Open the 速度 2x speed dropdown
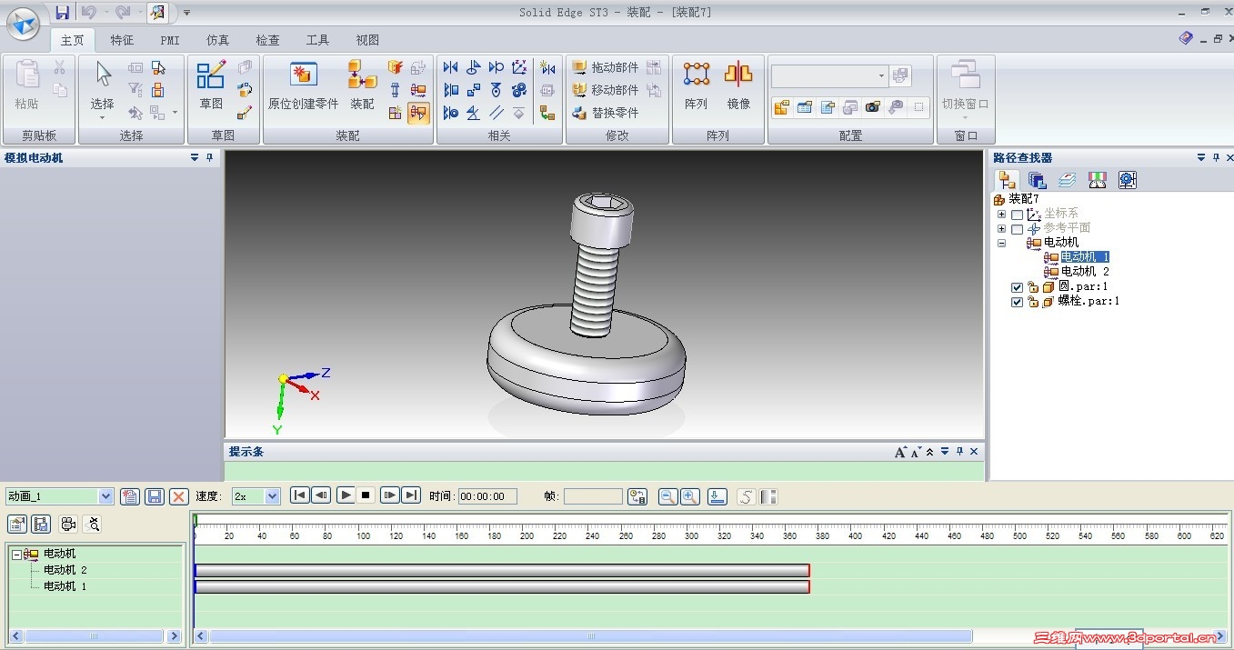The height and width of the screenshot is (650, 1234). tap(272, 496)
